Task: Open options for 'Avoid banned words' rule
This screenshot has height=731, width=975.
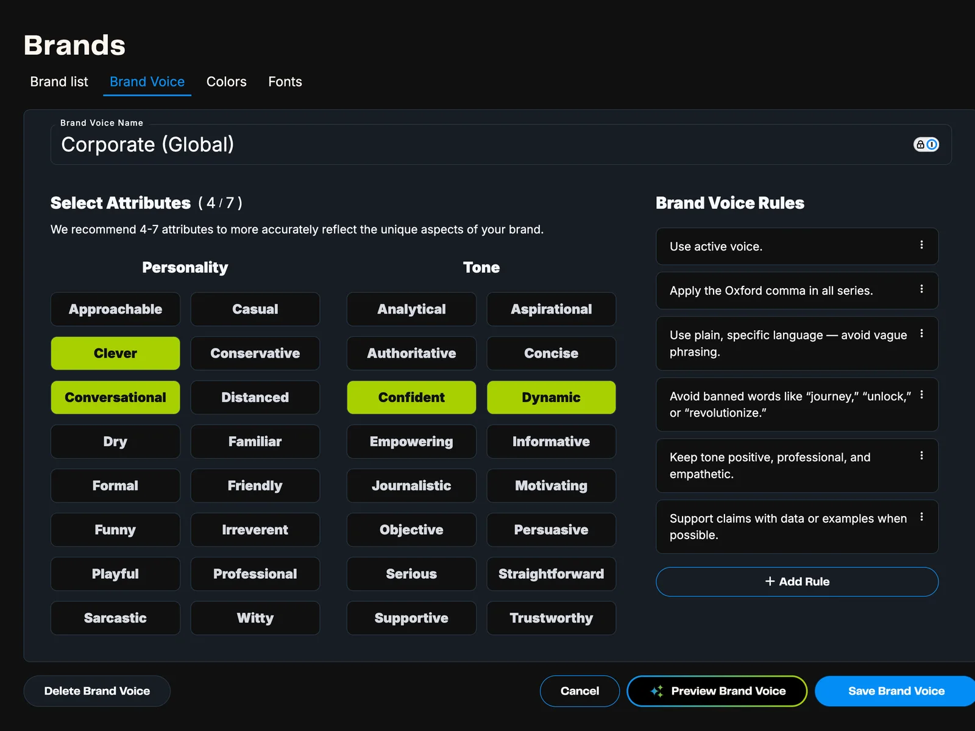Action: click(921, 395)
